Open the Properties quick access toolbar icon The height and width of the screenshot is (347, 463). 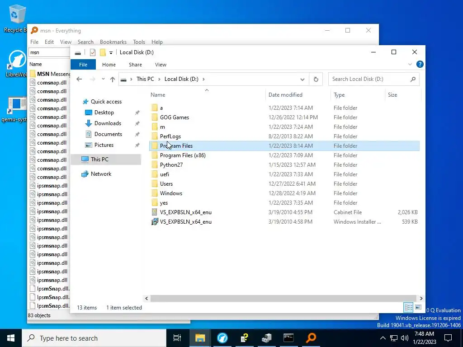(93, 52)
